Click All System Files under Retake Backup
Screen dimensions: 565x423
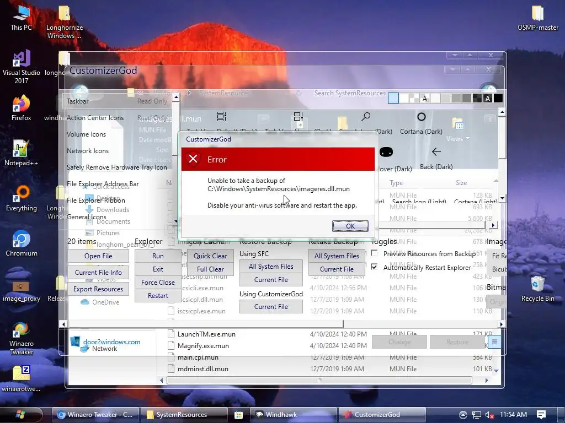coord(337,256)
